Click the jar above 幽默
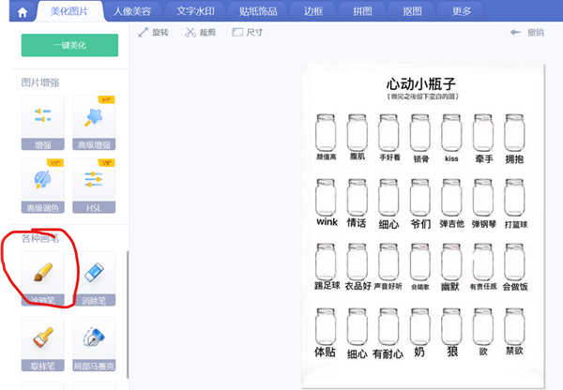563x390 pixels. (451, 262)
